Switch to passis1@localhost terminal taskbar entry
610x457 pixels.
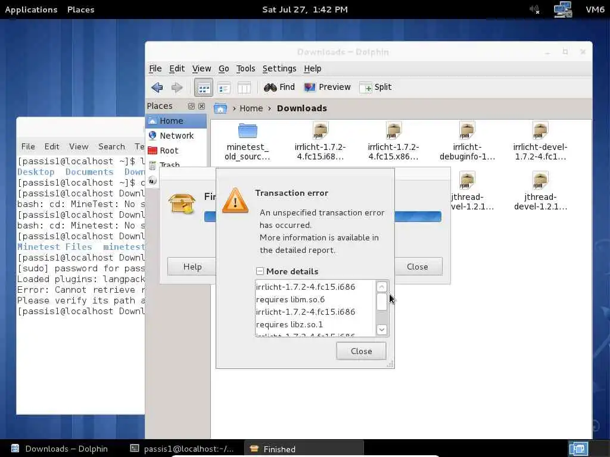[182, 449]
